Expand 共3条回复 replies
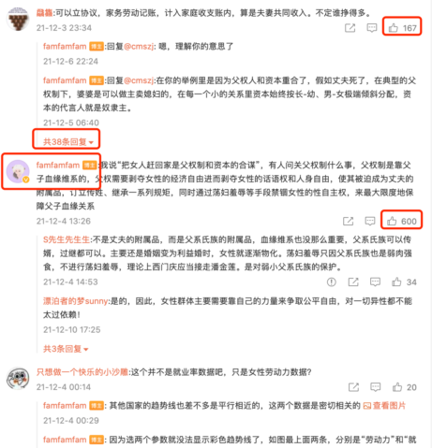Screen dimensions: 432x448 66,349
